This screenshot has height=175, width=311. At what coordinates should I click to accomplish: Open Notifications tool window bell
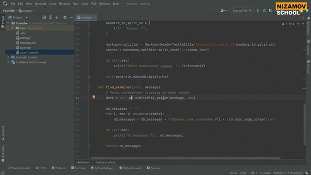(309, 26)
